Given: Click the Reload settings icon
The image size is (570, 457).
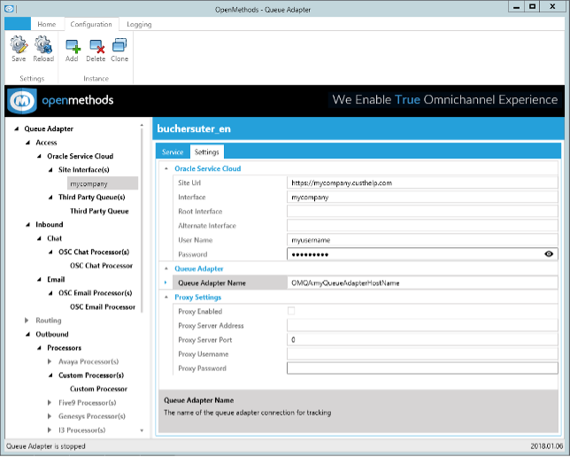Looking at the screenshot, I should (43, 49).
